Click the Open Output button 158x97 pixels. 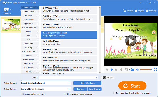tap(95, 89)
